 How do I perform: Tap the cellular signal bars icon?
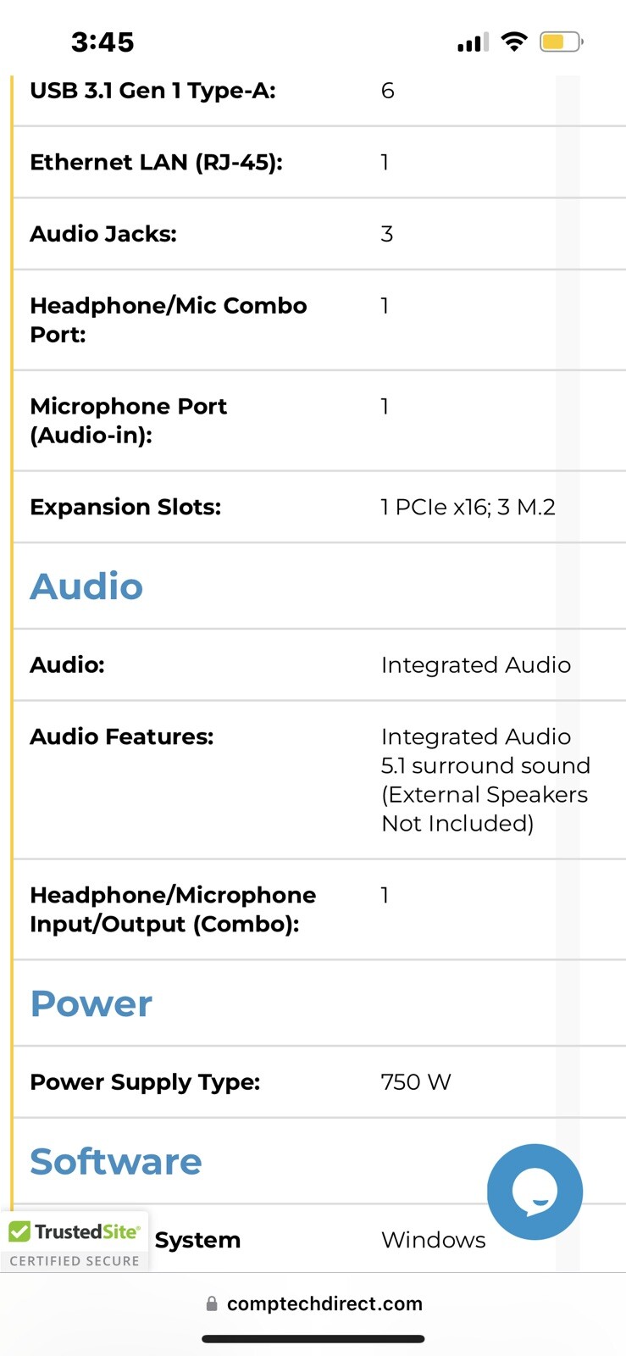[x=473, y=42]
